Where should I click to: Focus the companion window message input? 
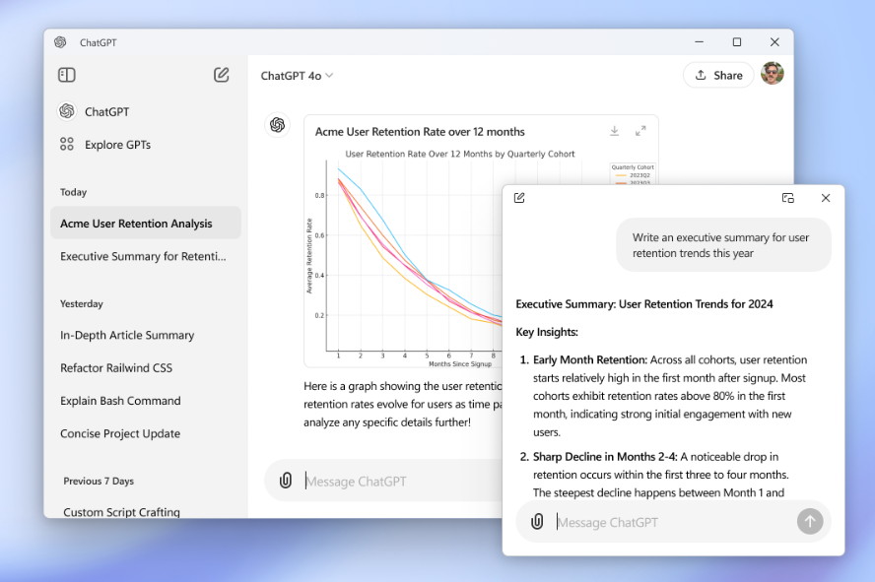(672, 522)
